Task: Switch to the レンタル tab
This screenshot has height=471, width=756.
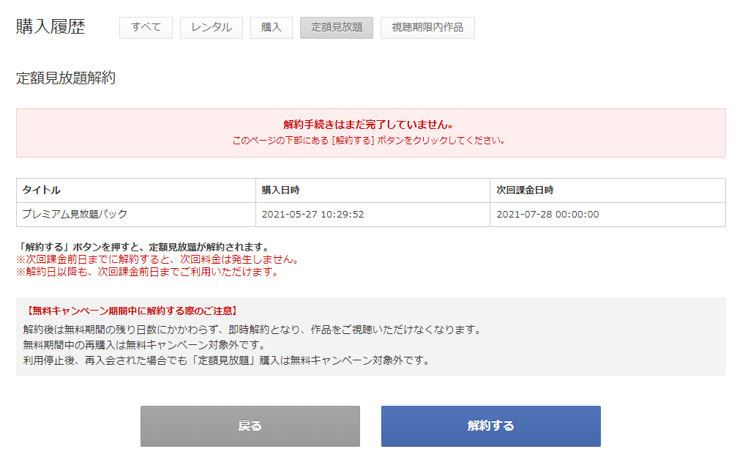Action: pyautogui.click(x=212, y=28)
